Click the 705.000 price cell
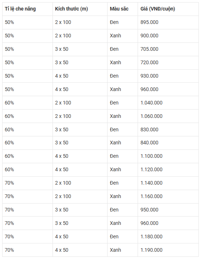 pyautogui.click(x=168, y=49)
